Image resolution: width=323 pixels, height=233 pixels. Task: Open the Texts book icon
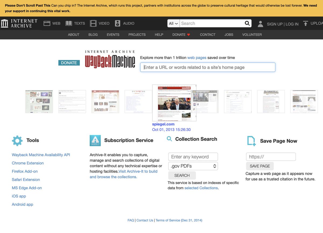[x=69, y=23]
